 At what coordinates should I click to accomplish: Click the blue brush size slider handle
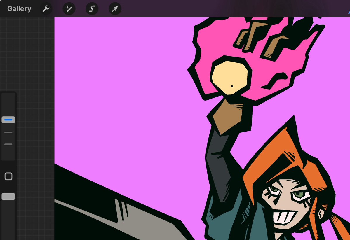coord(8,120)
